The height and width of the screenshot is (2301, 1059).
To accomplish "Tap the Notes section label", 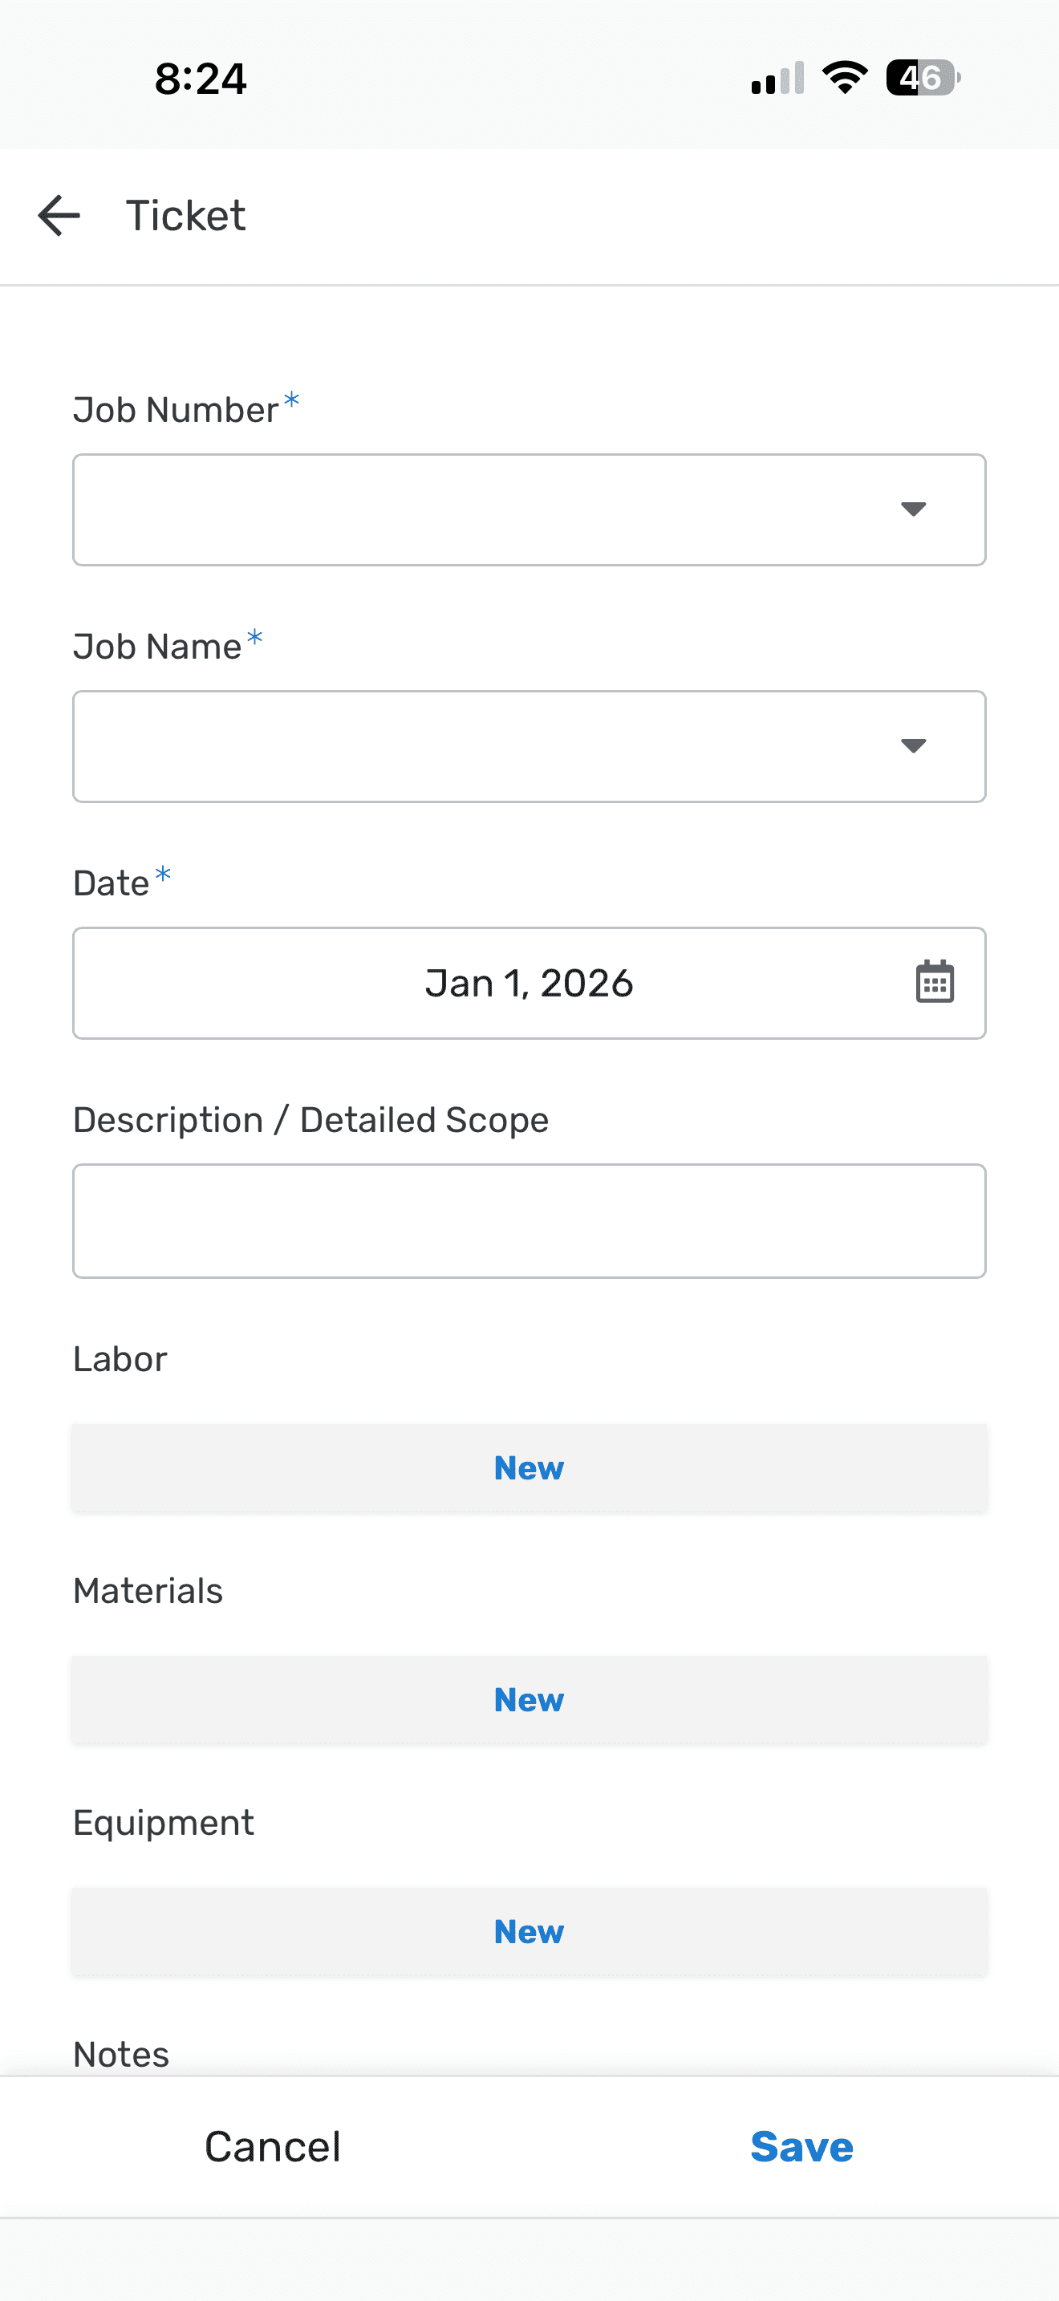I will point(121,2055).
